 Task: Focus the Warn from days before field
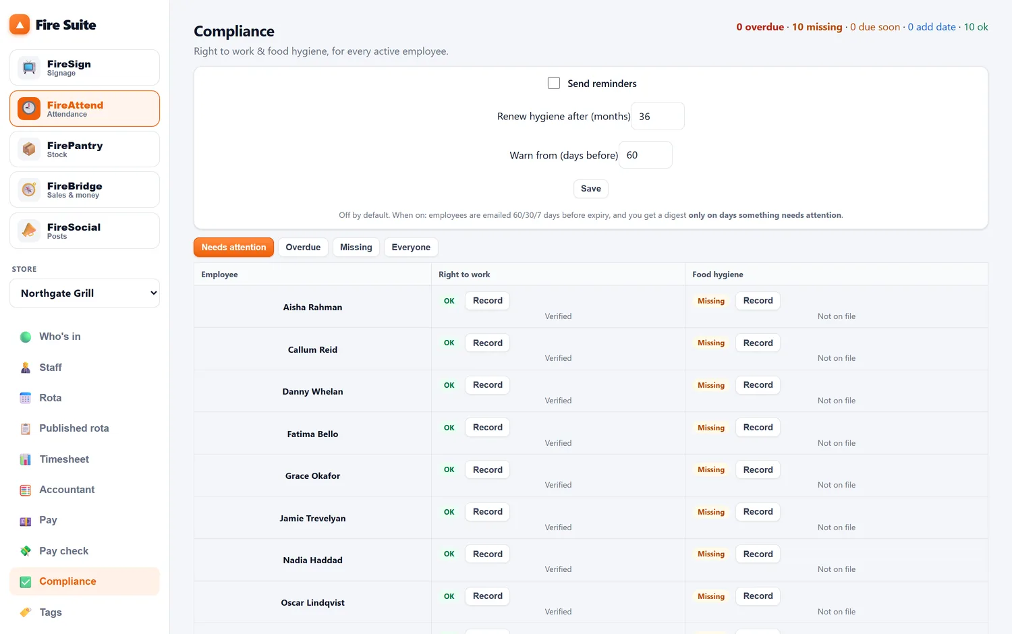point(646,155)
